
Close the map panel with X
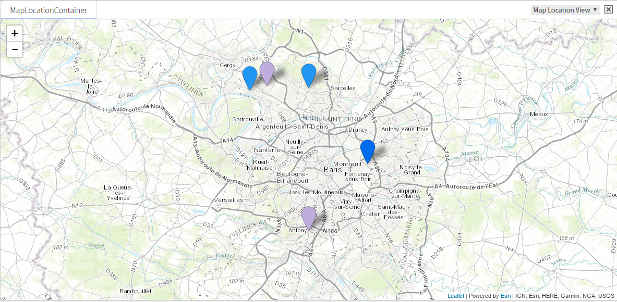pyautogui.click(x=609, y=10)
